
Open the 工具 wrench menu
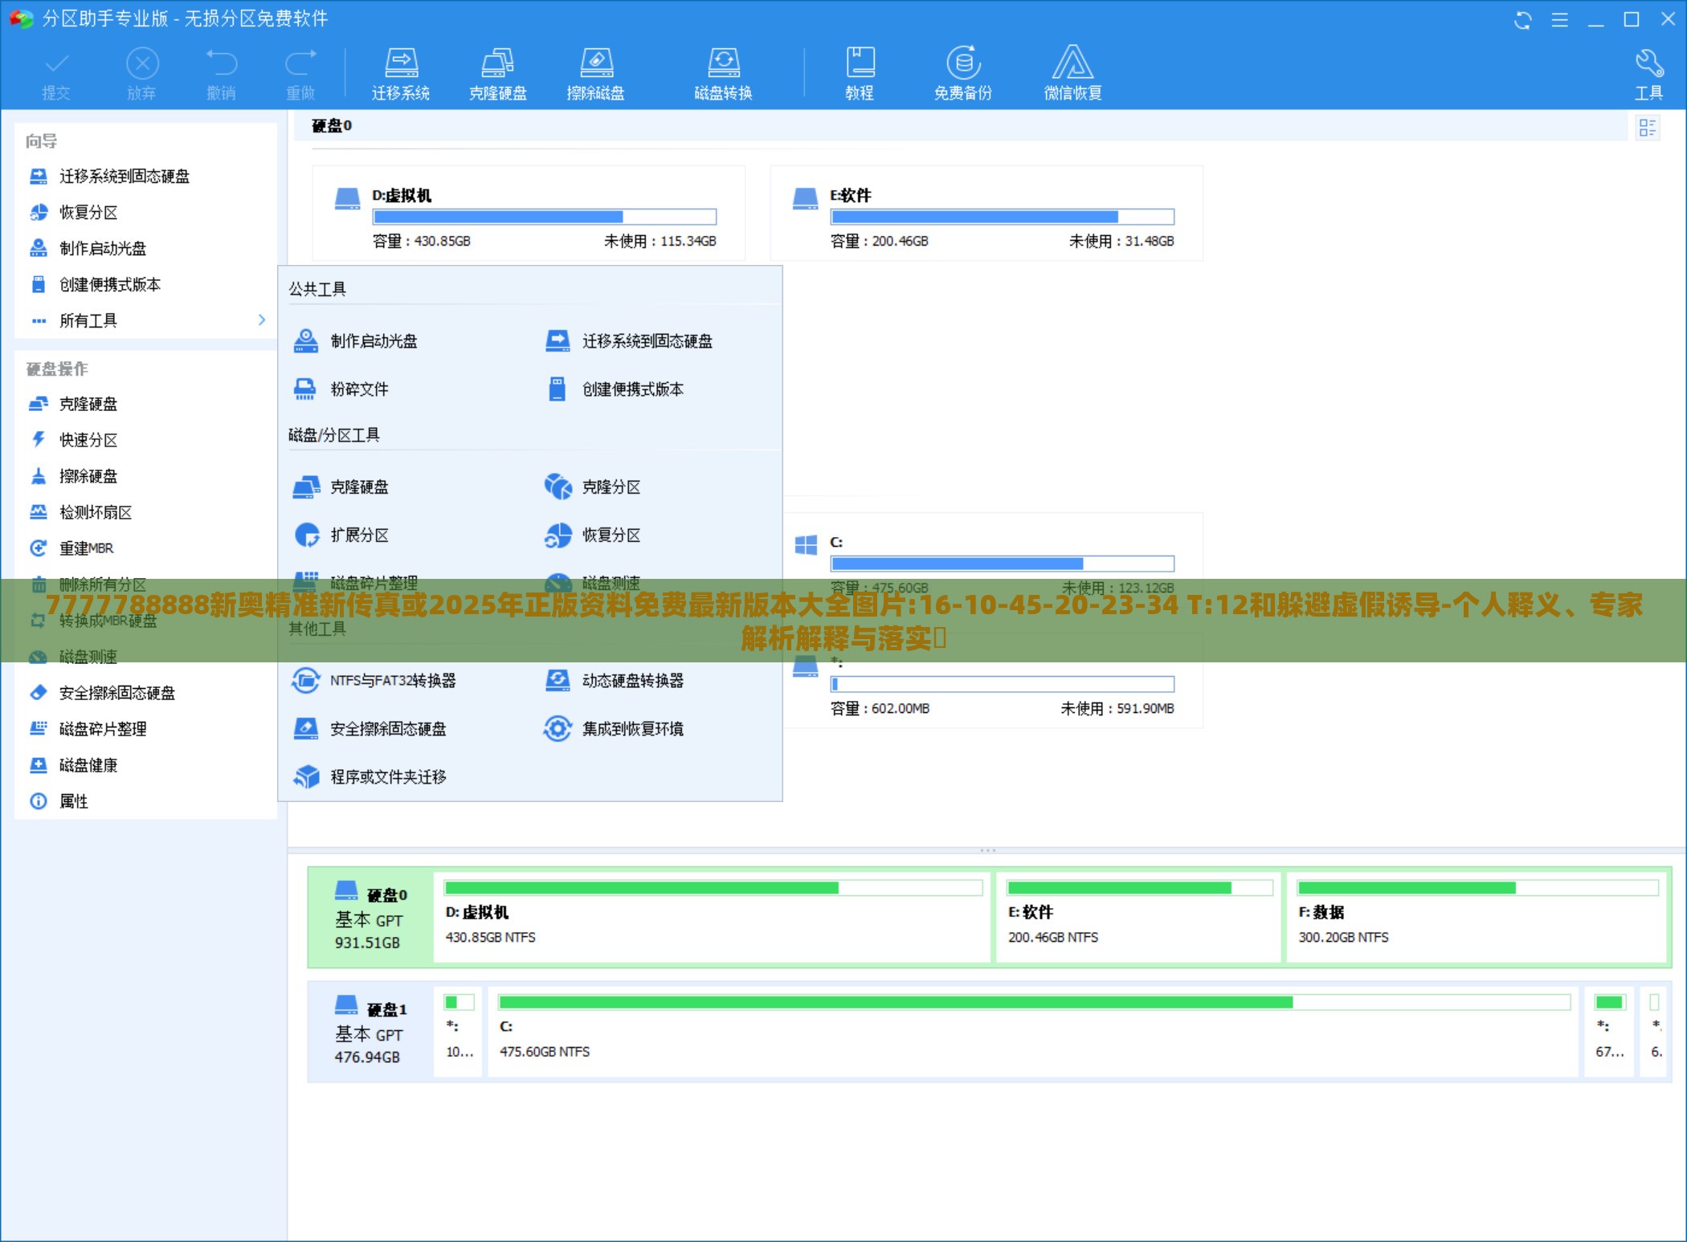(1648, 74)
